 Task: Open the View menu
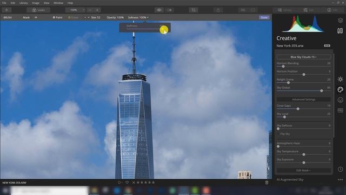pyautogui.click(x=46, y=3)
